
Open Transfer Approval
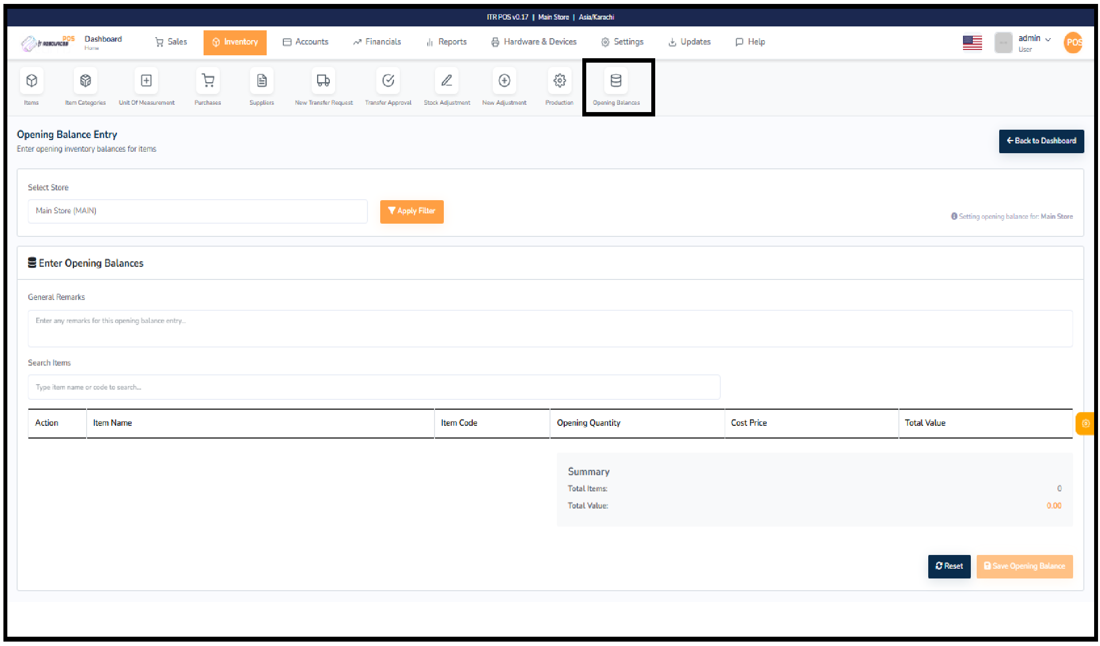[388, 87]
